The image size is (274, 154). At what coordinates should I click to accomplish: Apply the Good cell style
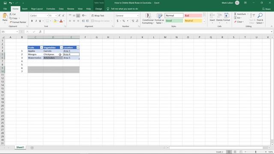[174, 21]
